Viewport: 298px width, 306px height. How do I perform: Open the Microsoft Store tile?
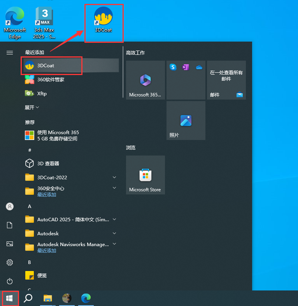click(x=145, y=175)
